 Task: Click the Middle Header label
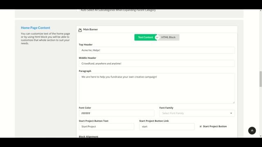(87, 58)
